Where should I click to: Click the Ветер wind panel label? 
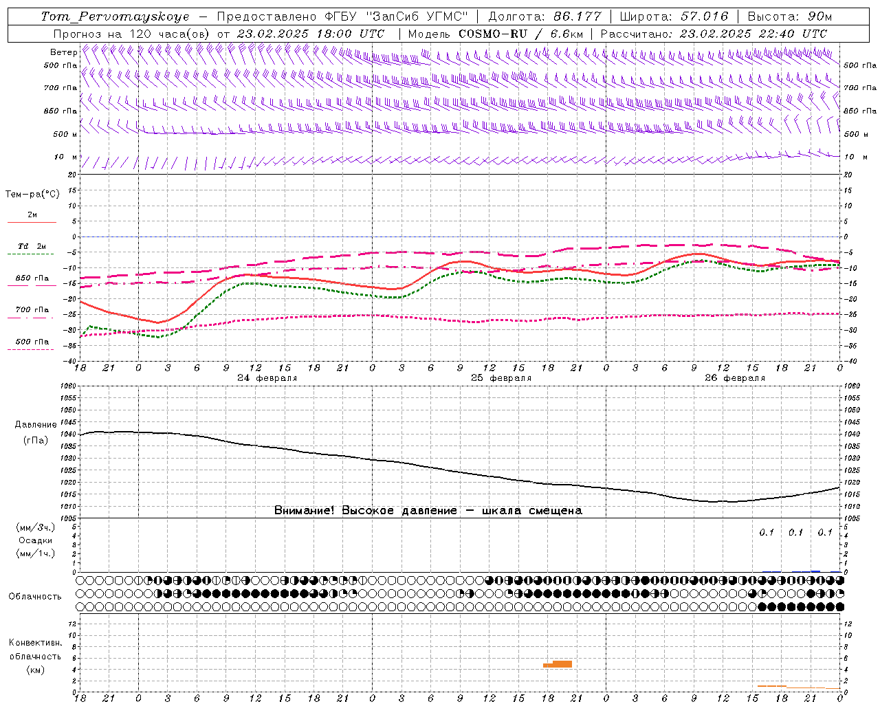[x=63, y=52]
